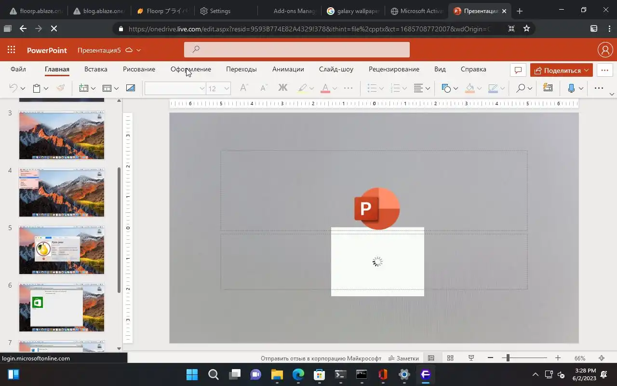Adjust the zoom slider handle

(x=508, y=358)
